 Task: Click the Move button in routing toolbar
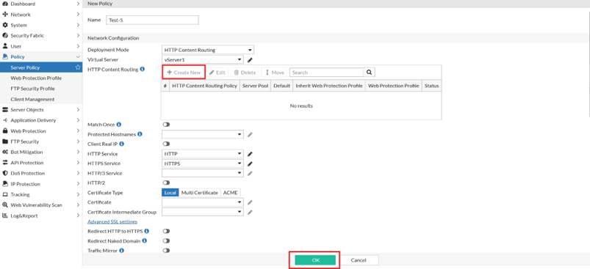[x=274, y=73]
